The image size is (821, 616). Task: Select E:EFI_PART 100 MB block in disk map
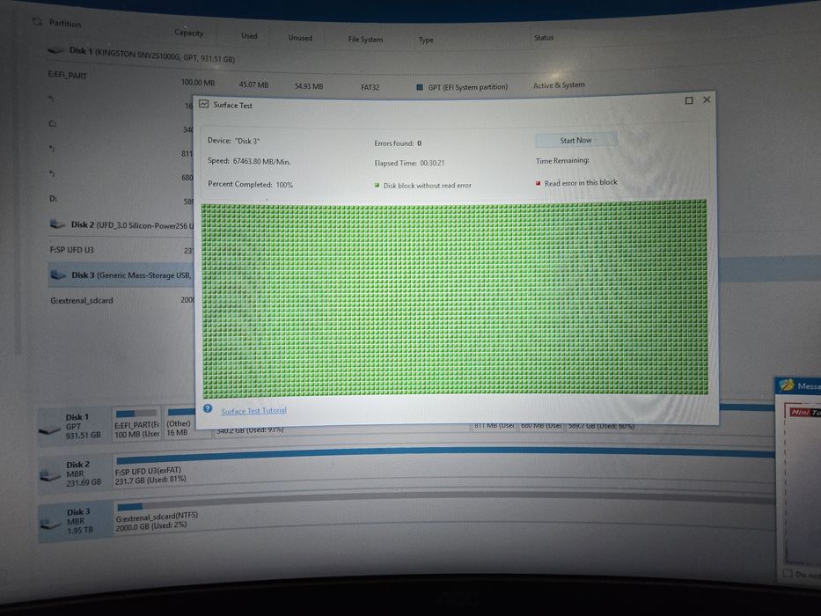pyautogui.click(x=137, y=425)
